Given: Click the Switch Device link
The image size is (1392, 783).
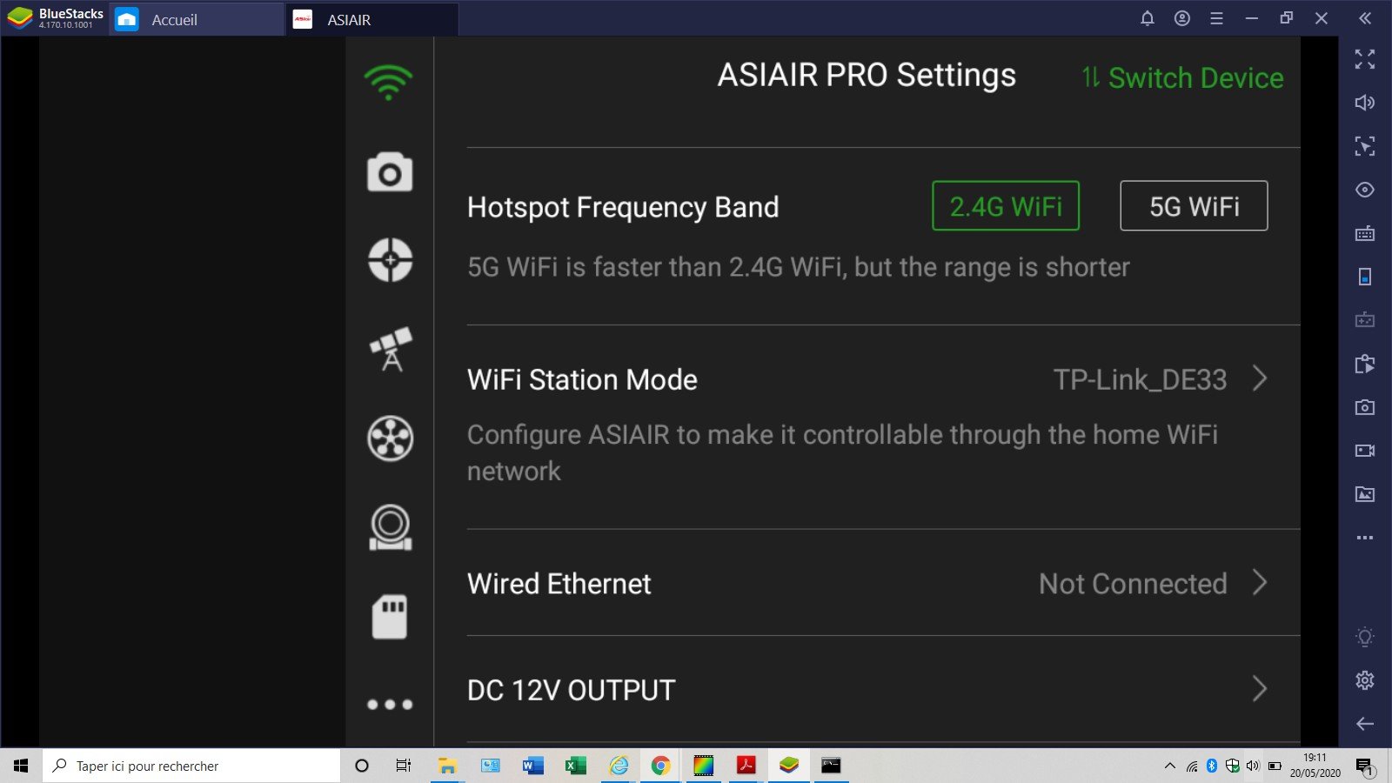Looking at the screenshot, I should [x=1183, y=77].
